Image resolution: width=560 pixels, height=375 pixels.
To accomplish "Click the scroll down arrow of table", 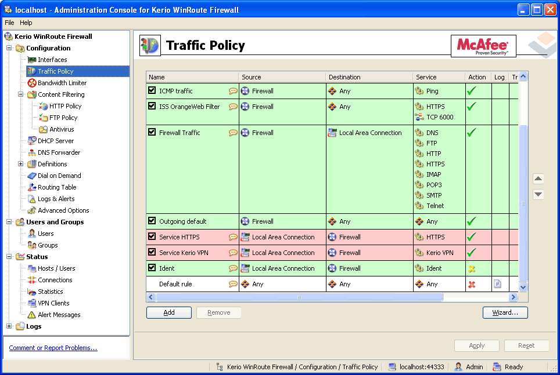I will [x=523, y=287].
